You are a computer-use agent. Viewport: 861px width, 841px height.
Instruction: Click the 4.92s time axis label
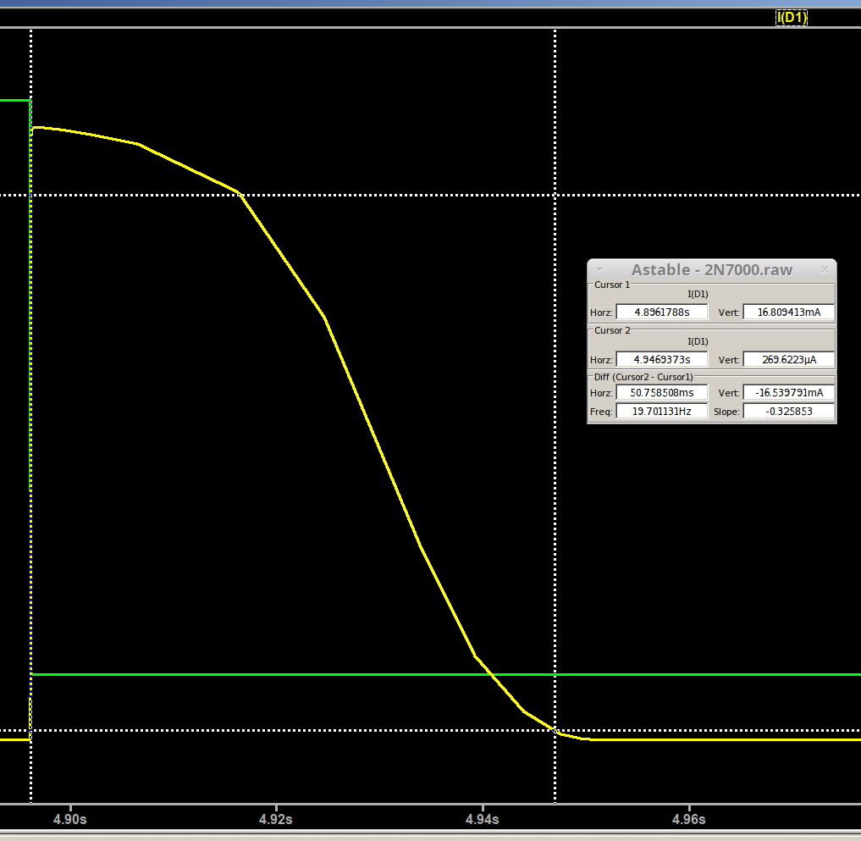(276, 820)
